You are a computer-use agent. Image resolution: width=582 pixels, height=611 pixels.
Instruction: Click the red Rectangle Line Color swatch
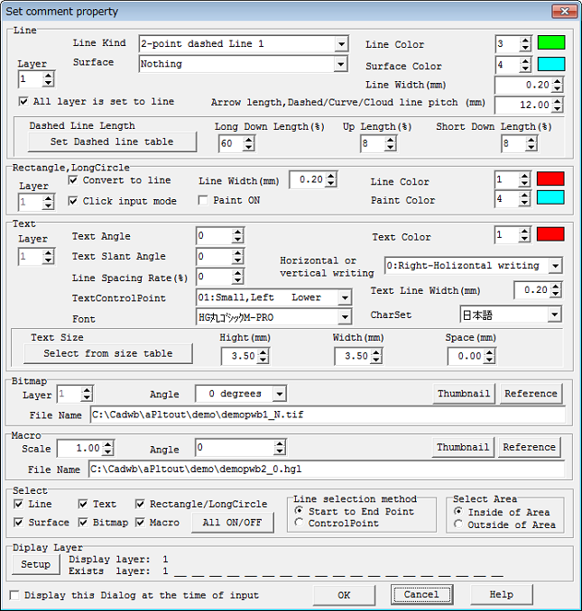[x=550, y=178]
